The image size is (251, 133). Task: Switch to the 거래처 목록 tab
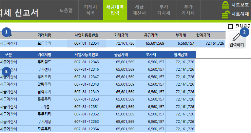(x=91, y=10)
